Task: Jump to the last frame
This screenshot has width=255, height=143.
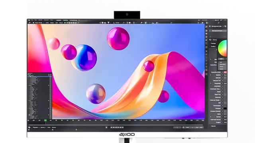Action: 123,128
